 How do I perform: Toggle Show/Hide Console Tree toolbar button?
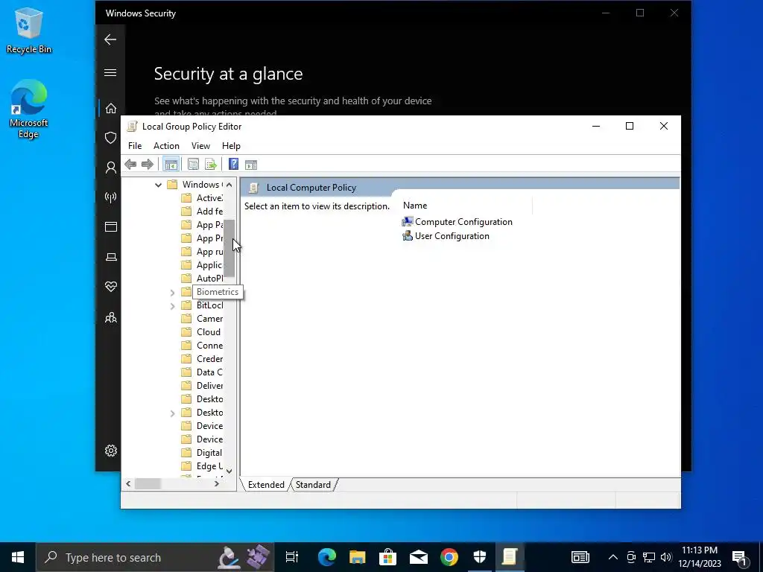pos(171,165)
